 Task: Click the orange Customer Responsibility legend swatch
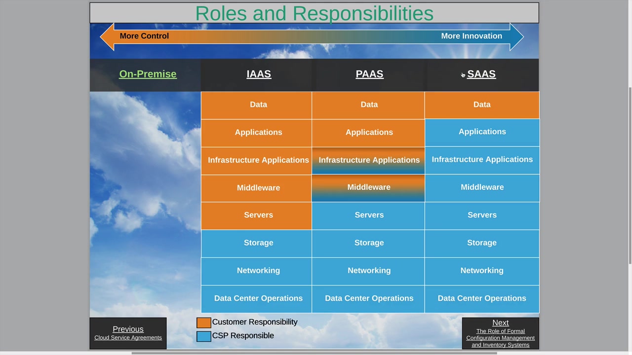[x=204, y=322]
